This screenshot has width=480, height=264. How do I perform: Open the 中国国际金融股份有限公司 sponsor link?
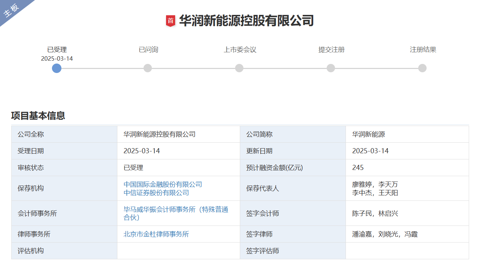click(163, 184)
